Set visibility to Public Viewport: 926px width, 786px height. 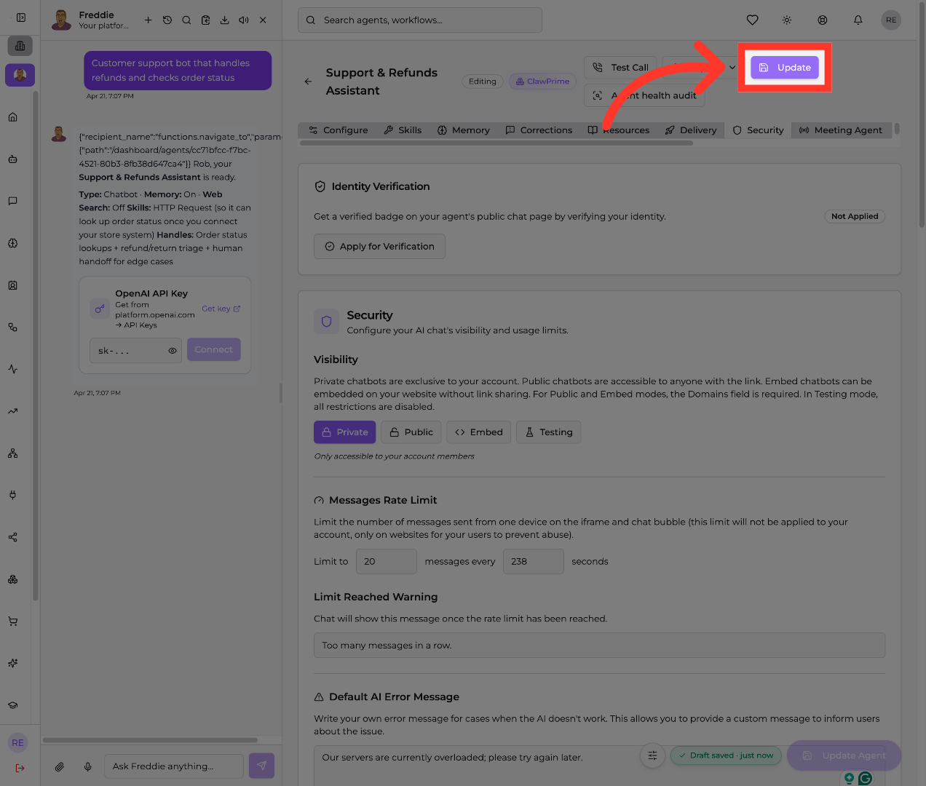pos(411,432)
